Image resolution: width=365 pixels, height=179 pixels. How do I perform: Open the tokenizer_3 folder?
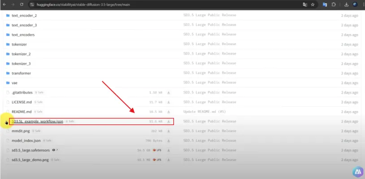[x=21, y=64]
